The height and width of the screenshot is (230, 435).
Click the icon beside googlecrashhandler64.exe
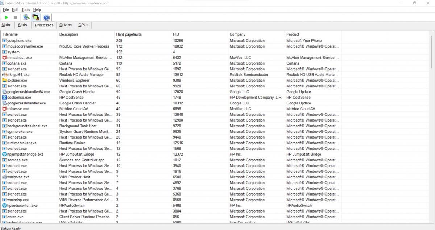(x=4, y=92)
